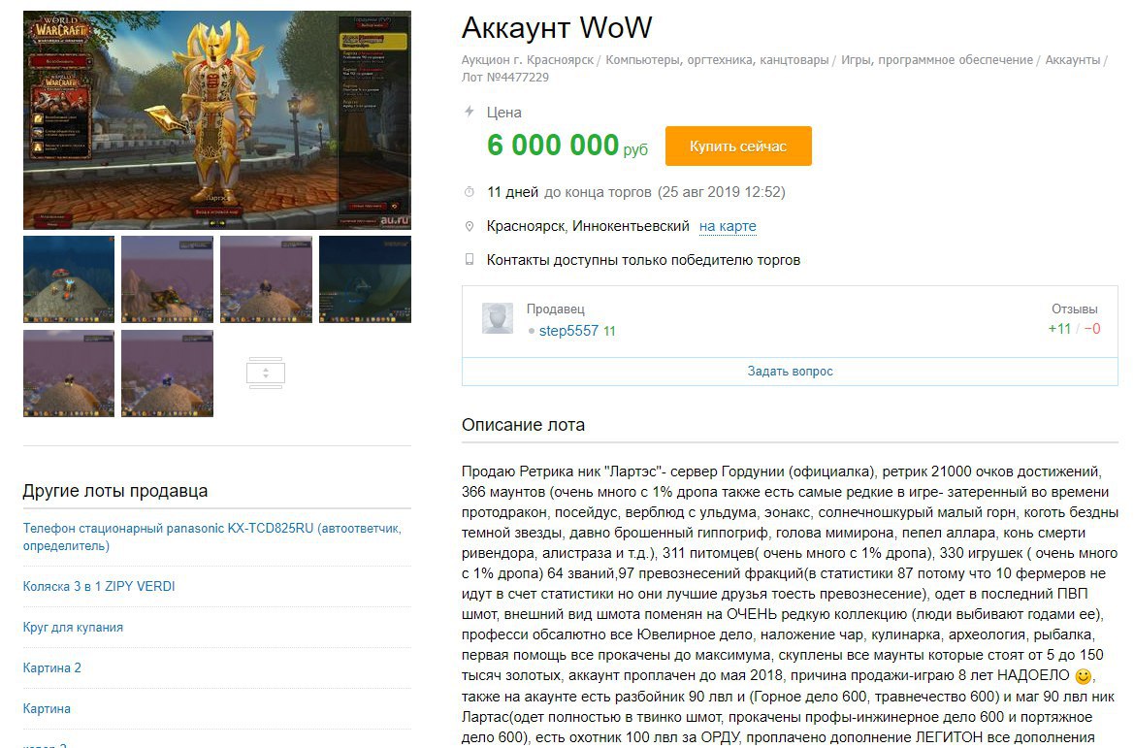
Task: View positive reviews count +11
Action: point(1059,329)
